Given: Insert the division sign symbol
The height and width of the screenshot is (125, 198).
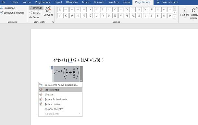Looking at the screenshot, I should 96,9.
